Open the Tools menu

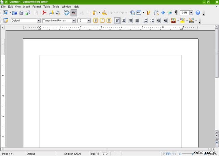pos(56,6)
